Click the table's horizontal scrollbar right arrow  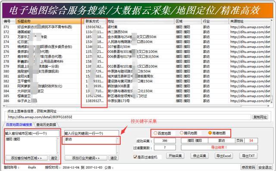pyautogui.click(x=268, y=106)
